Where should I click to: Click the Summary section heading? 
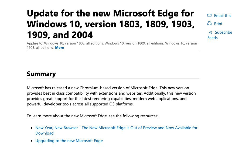pyautogui.click(x=41, y=74)
